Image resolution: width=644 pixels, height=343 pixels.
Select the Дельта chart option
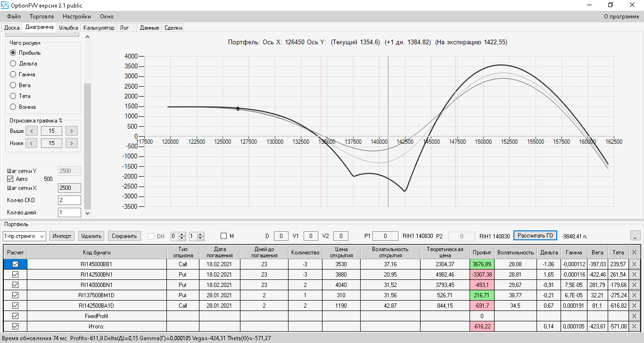click(x=13, y=64)
